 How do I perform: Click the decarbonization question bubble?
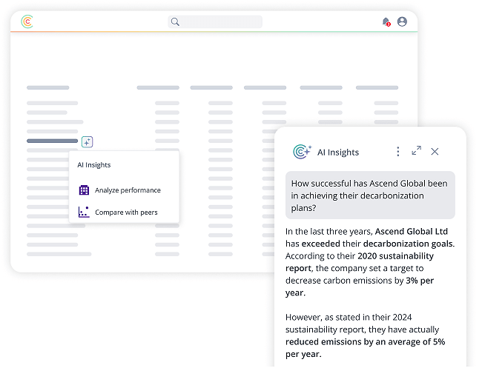[370, 195]
